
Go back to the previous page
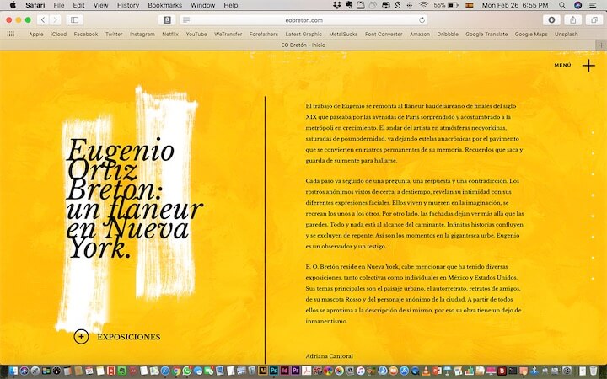coord(42,19)
